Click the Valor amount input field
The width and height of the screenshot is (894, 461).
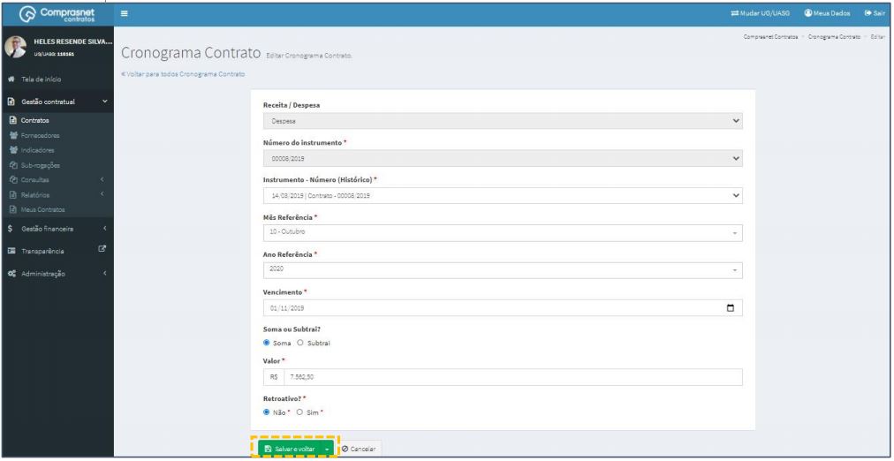pos(513,377)
